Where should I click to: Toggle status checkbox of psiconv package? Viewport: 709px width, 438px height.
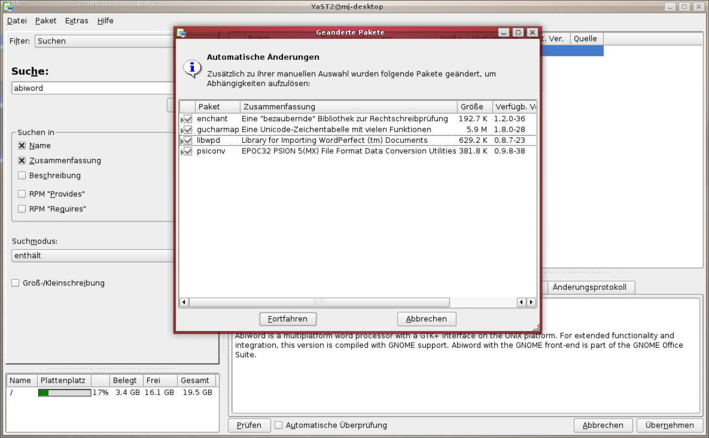click(188, 151)
